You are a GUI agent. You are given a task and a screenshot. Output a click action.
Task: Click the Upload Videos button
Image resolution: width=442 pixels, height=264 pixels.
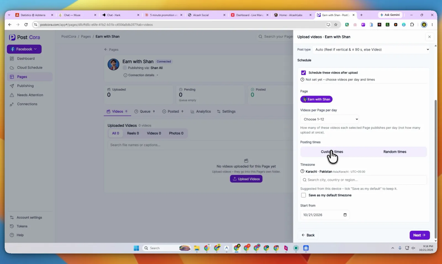coord(246,179)
